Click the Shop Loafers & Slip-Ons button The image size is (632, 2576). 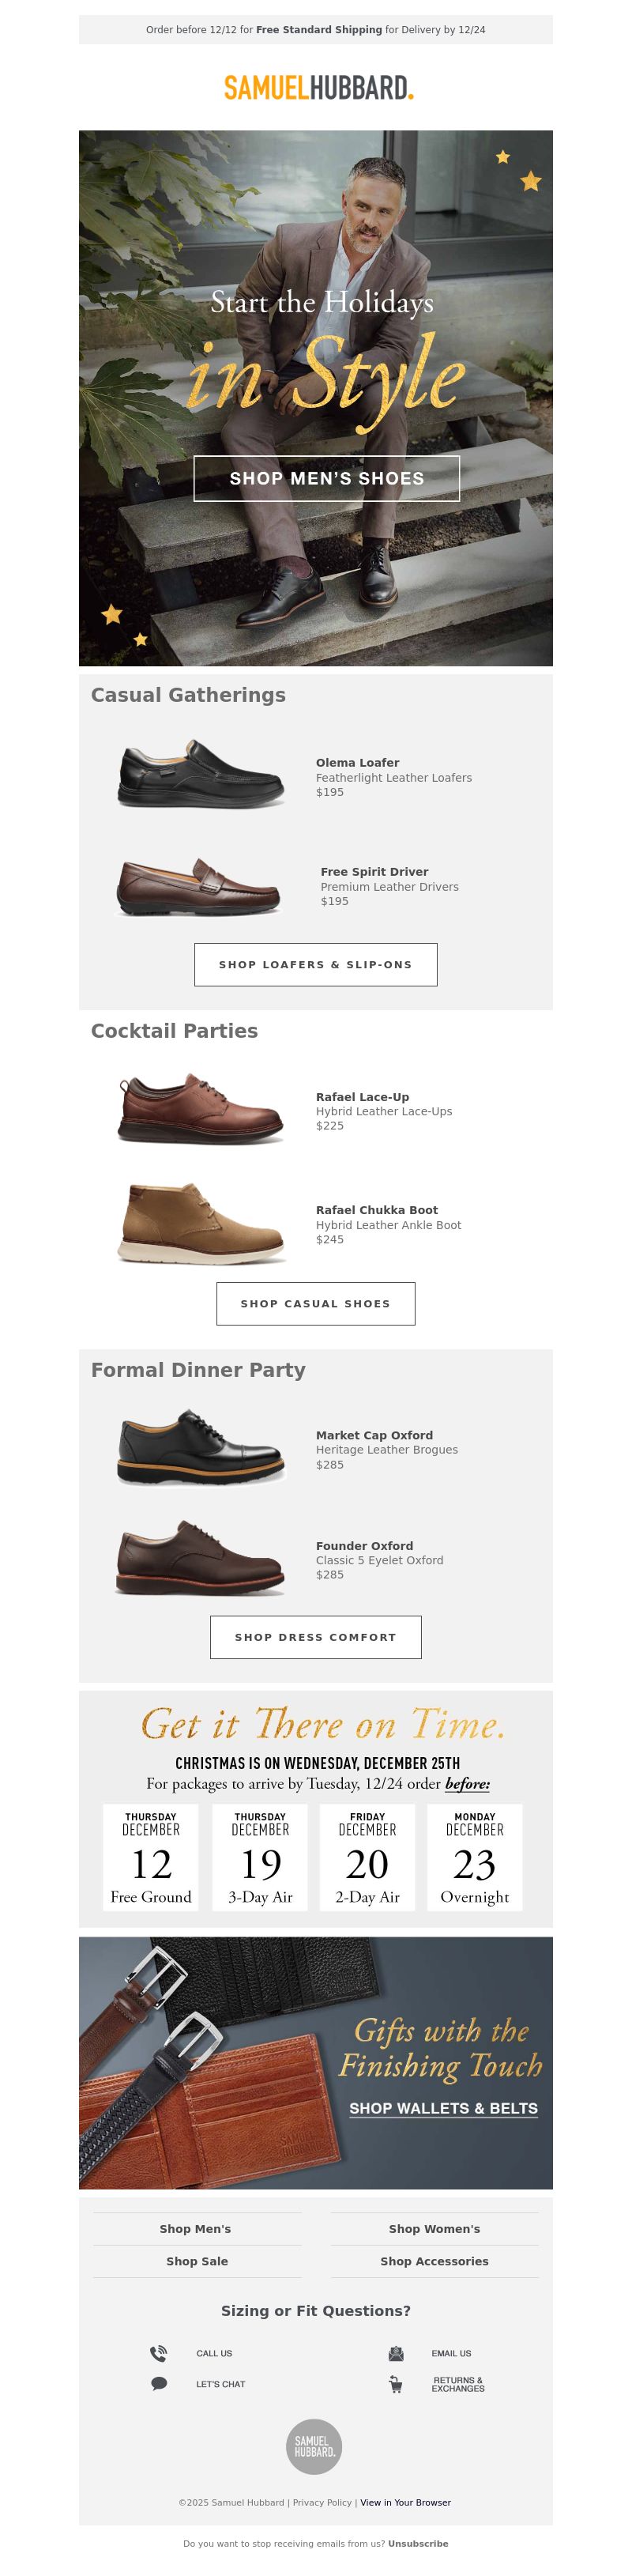point(315,964)
